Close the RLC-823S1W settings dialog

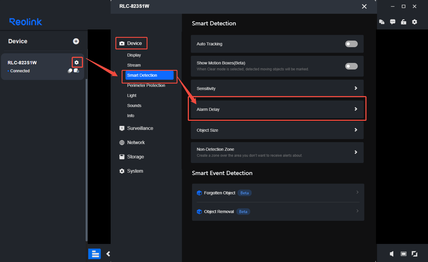pyautogui.click(x=364, y=6)
